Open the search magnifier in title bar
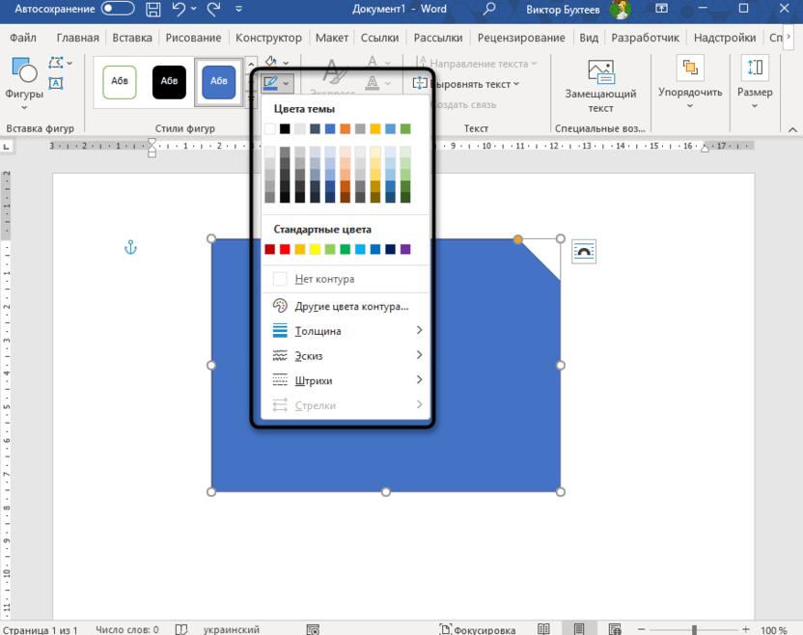 489,10
